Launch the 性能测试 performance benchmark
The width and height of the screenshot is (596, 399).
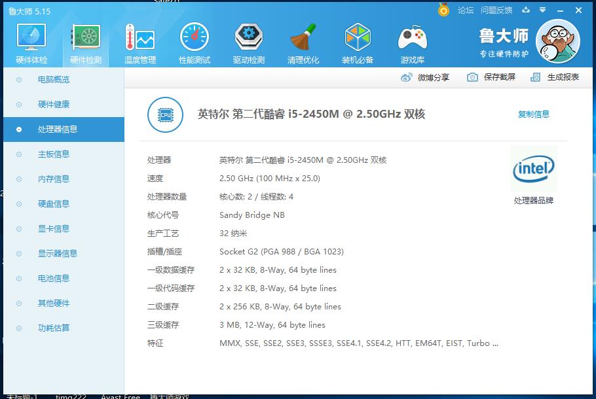click(x=194, y=41)
